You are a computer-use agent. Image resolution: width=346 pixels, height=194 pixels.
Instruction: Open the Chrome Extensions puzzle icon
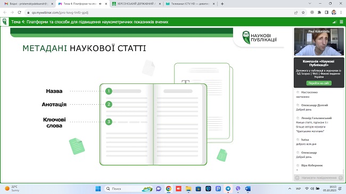[319, 13]
